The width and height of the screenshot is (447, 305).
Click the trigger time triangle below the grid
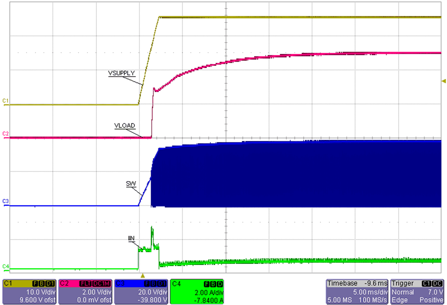(x=142, y=276)
